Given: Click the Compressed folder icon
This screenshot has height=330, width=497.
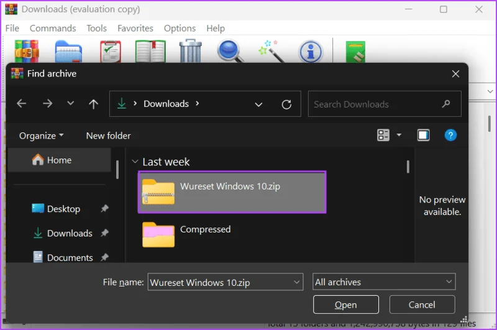Looking at the screenshot, I should pos(158,234).
